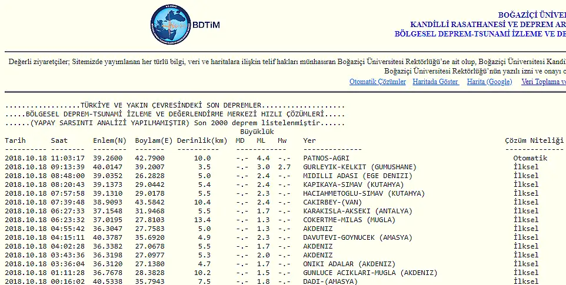Click the Tarih column header

coord(15,140)
